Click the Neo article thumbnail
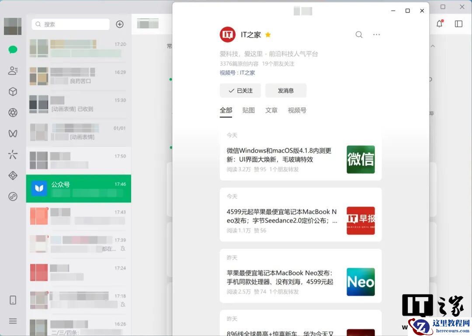The width and height of the screenshot is (472, 336). click(x=361, y=282)
